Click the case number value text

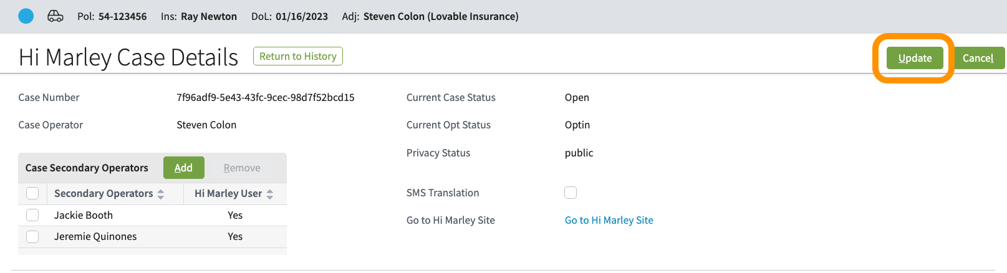click(x=265, y=97)
